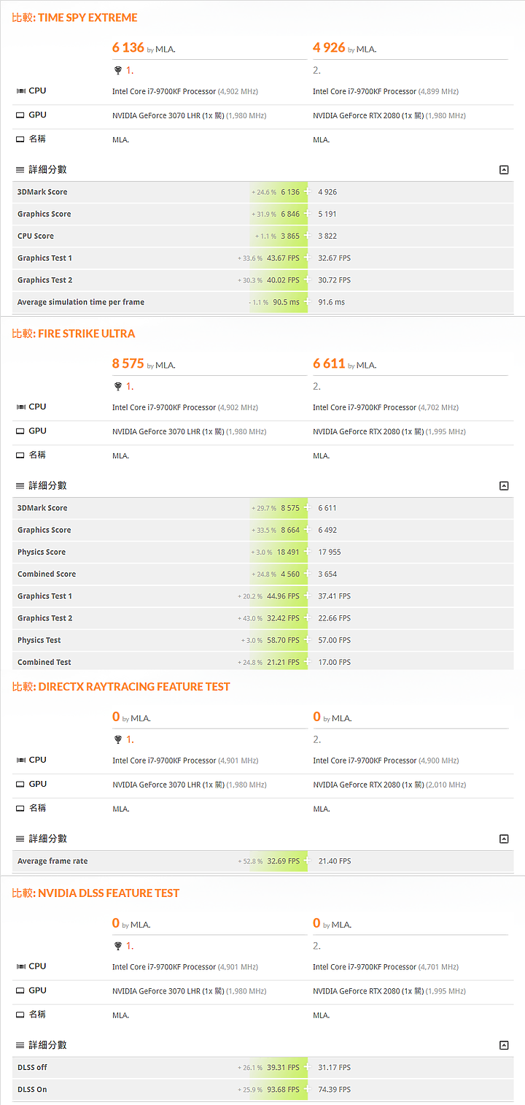
Task: Click the 詳細分數 list icon in Fire Strike Ultra
Action: coord(20,486)
